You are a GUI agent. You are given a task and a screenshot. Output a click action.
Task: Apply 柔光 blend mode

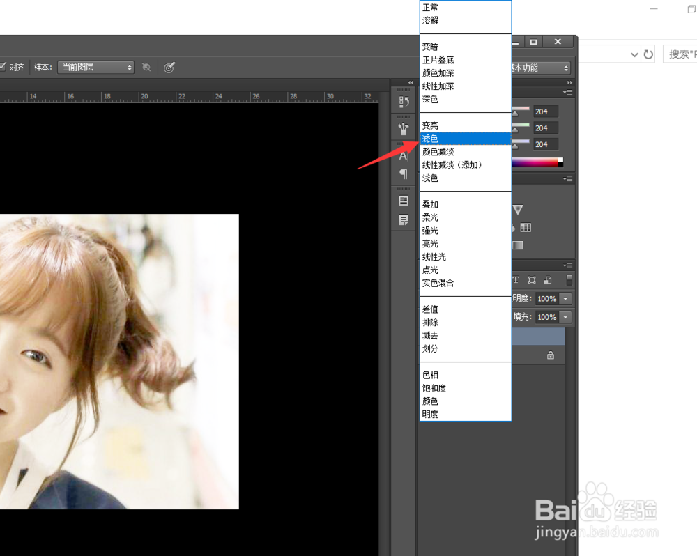(466, 217)
